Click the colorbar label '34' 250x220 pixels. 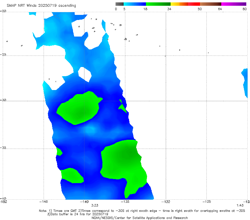169,9
